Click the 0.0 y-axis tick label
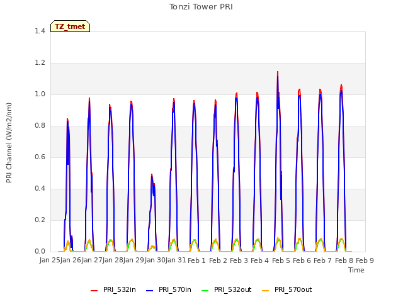This screenshot has width=403, height=302. [40, 252]
